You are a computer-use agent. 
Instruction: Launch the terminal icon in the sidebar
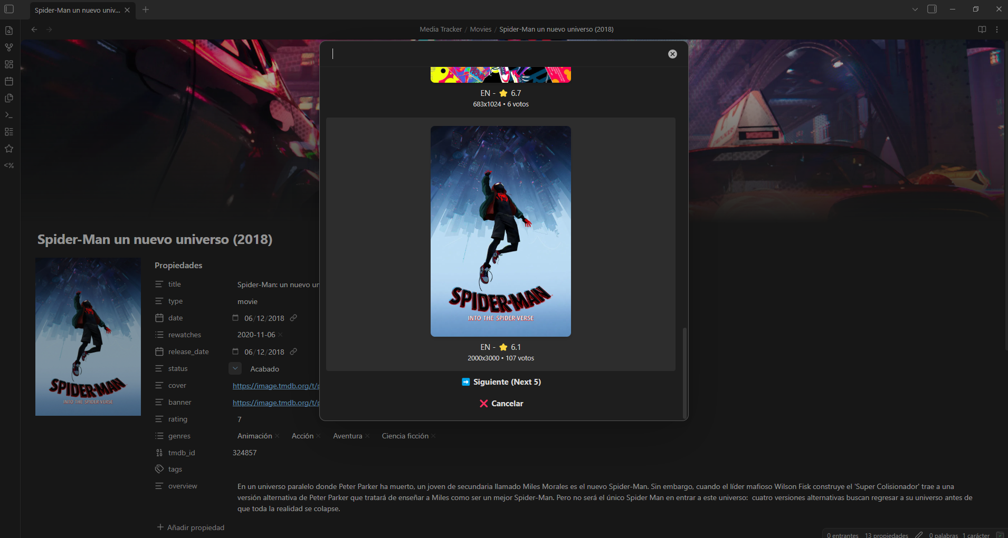point(8,114)
